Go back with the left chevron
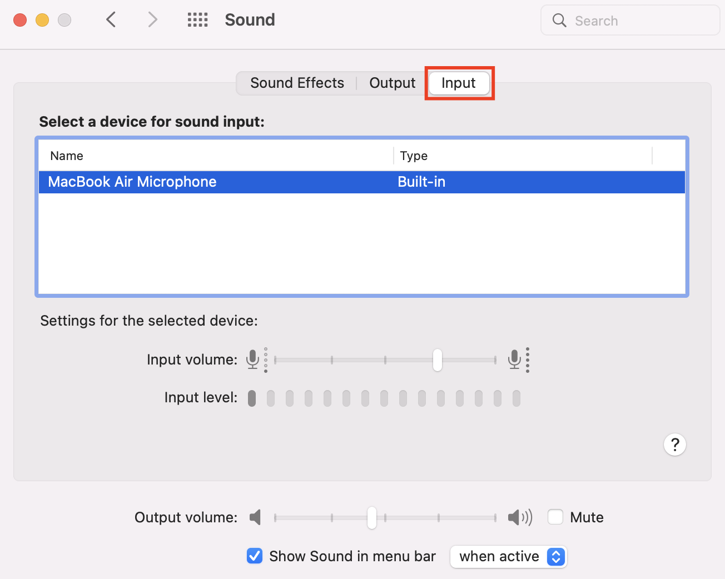725x579 pixels. (111, 20)
